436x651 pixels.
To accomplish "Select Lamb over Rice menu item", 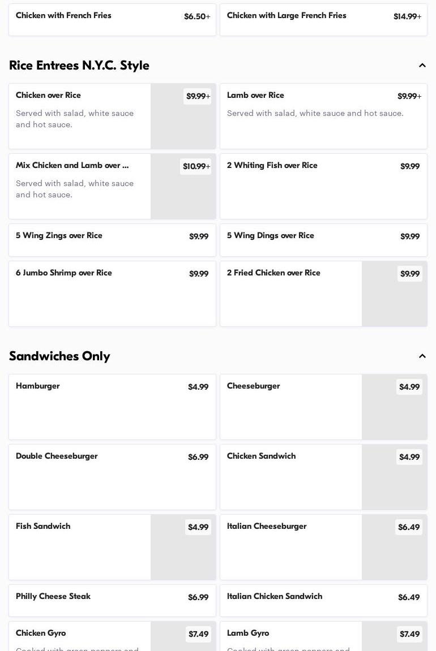I will (323, 116).
